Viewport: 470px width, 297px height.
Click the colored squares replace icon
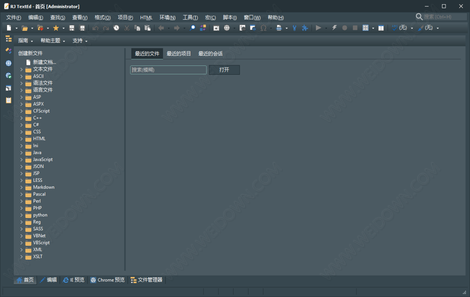203,28
